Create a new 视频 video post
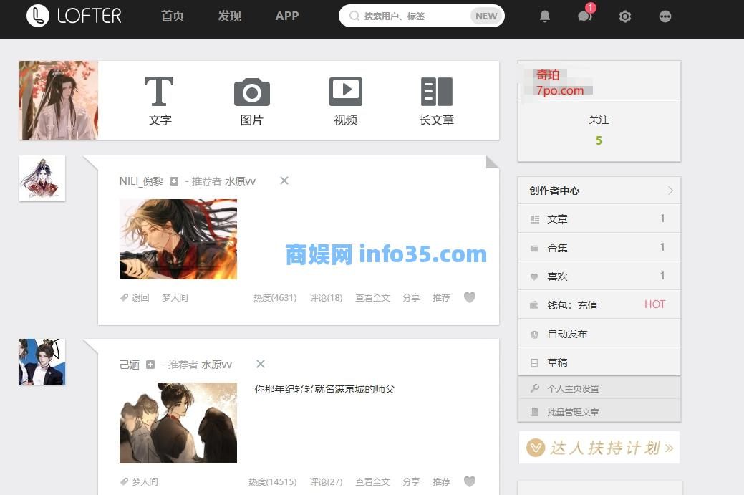 (345, 101)
